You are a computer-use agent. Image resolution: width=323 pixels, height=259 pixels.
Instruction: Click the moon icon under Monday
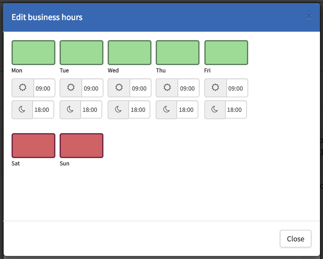tap(22, 109)
